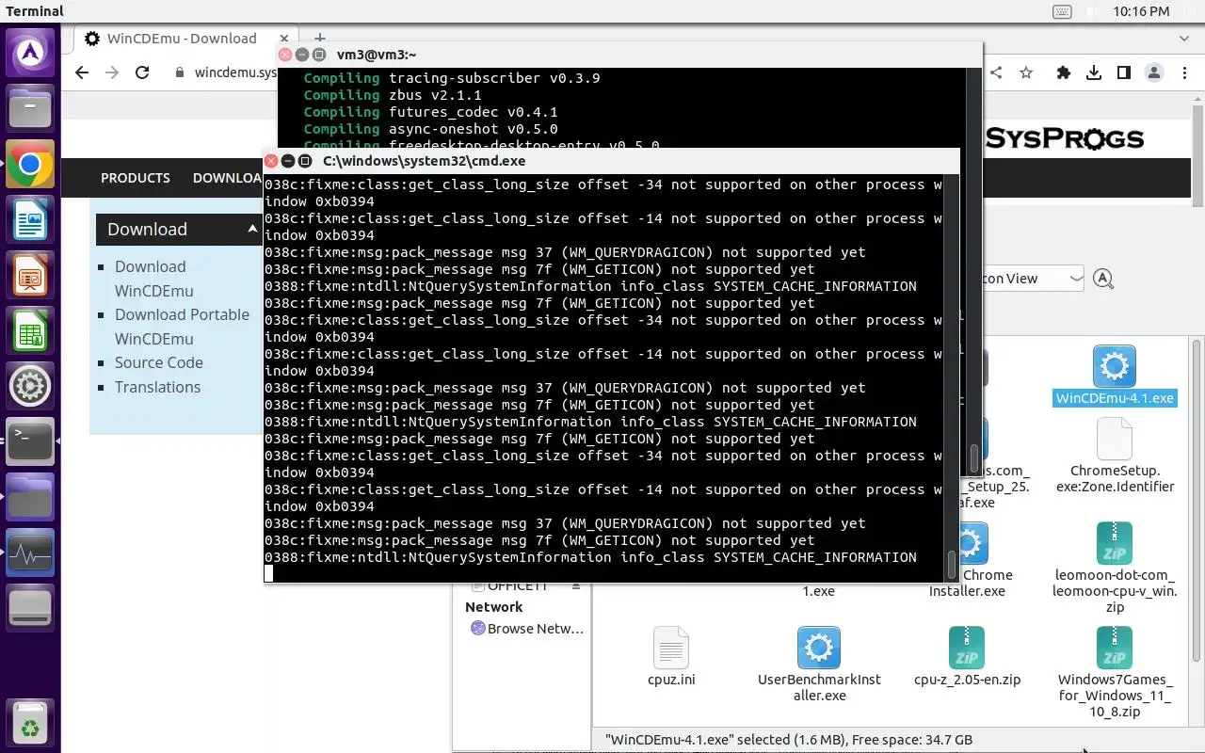Click the Network heading in file sidebar
Viewport: 1205px width, 753px height.
(493, 607)
